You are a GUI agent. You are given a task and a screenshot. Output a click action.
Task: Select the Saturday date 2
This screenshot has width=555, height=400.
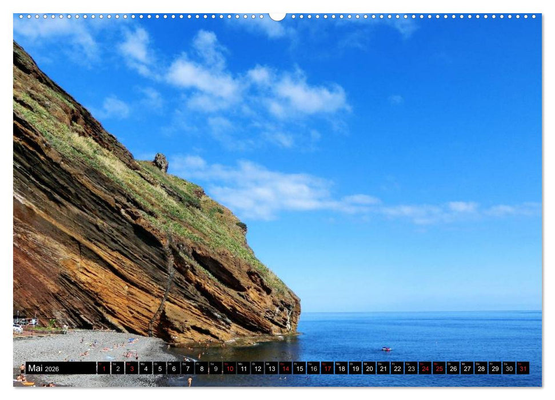(x=118, y=369)
